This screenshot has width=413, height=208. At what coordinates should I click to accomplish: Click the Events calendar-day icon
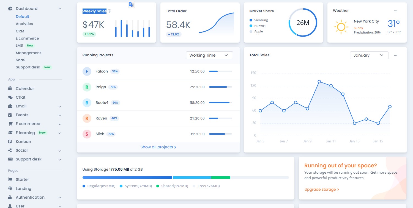[x=10, y=115]
